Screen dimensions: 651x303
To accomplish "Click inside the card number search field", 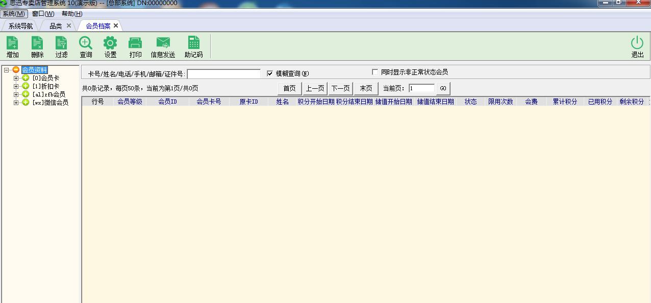I will 223,73.
